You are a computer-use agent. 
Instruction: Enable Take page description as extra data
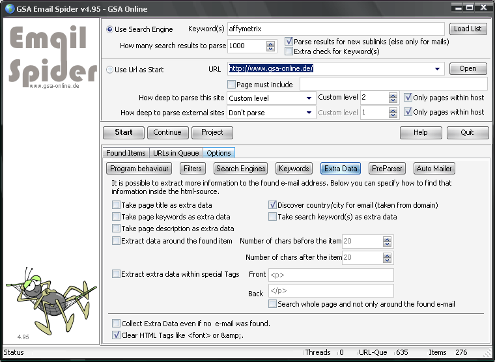[x=116, y=228]
